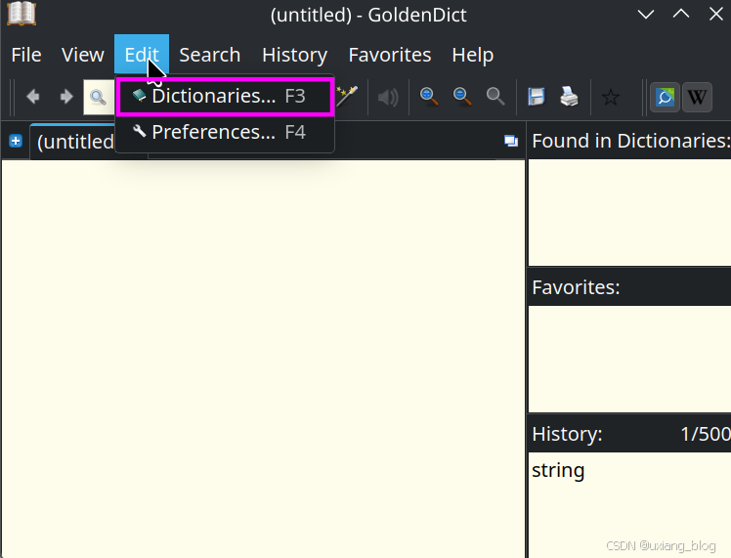Image resolution: width=731 pixels, height=558 pixels.
Task: Select the (untitled) tab
Action: coord(74,142)
